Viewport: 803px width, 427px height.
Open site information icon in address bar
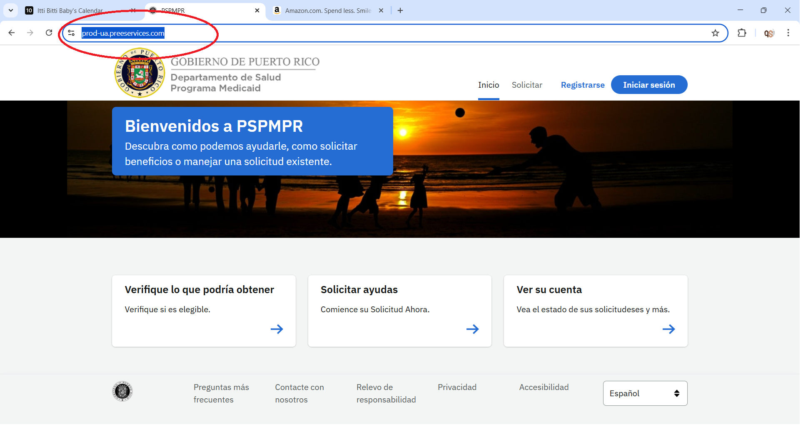71,33
